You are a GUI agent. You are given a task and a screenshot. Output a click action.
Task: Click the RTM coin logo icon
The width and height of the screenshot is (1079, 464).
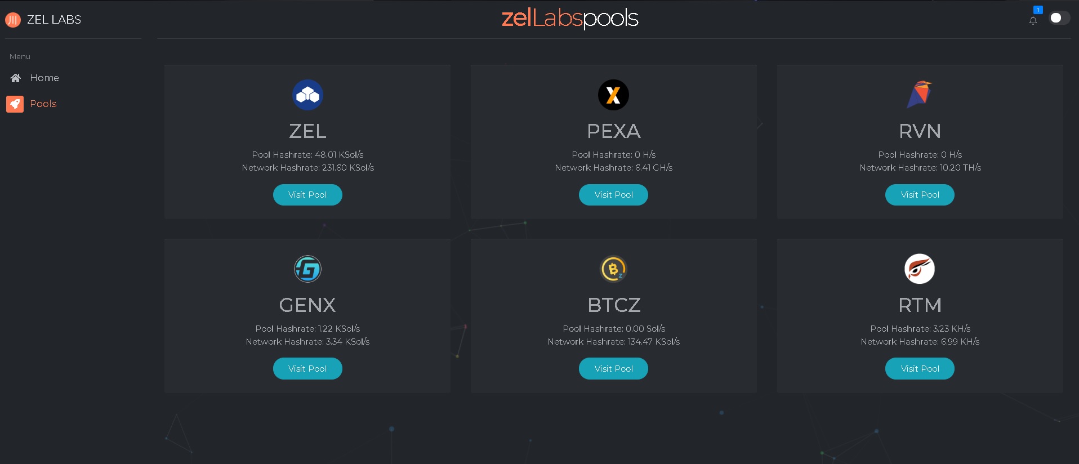coord(920,269)
